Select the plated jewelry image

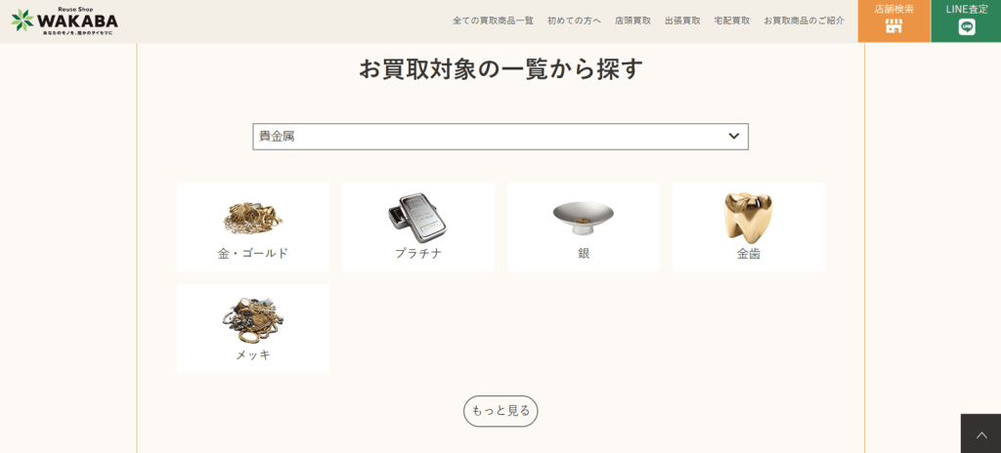coord(253,319)
